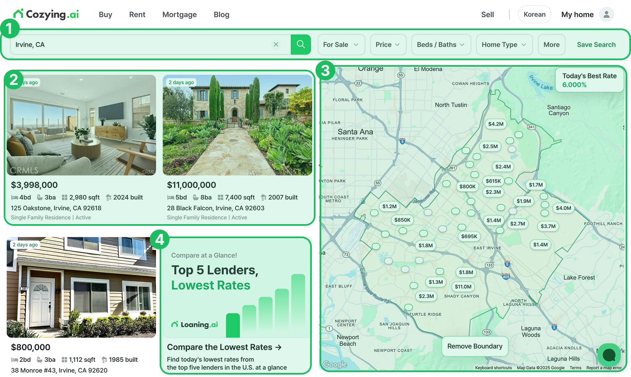The width and height of the screenshot is (631, 377).
Task: Expand the For Sale dropdown
Action: [x=341, y=44]
